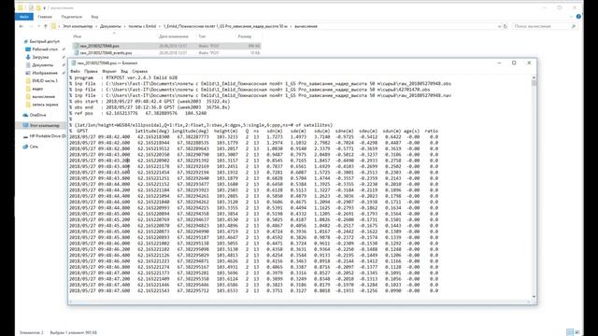Open Notepad Правка menu

[91, 71]
